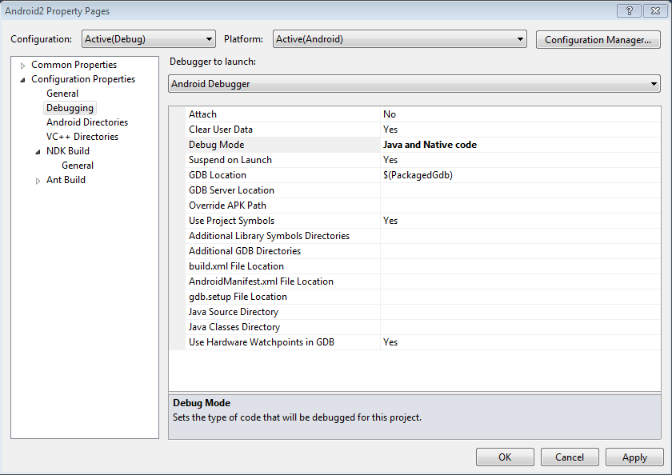Click the Clear User Data property

221,130
